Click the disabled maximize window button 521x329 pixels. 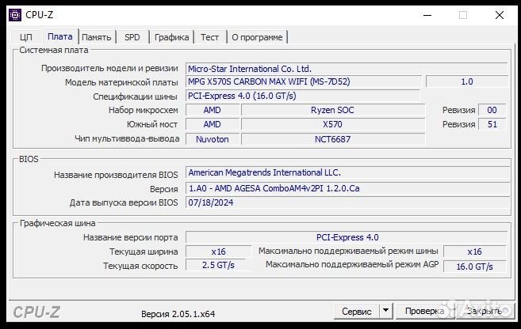point(463,15)
